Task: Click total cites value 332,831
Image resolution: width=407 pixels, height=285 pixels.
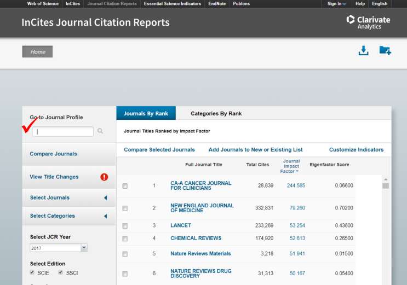Action: (264, 208)
